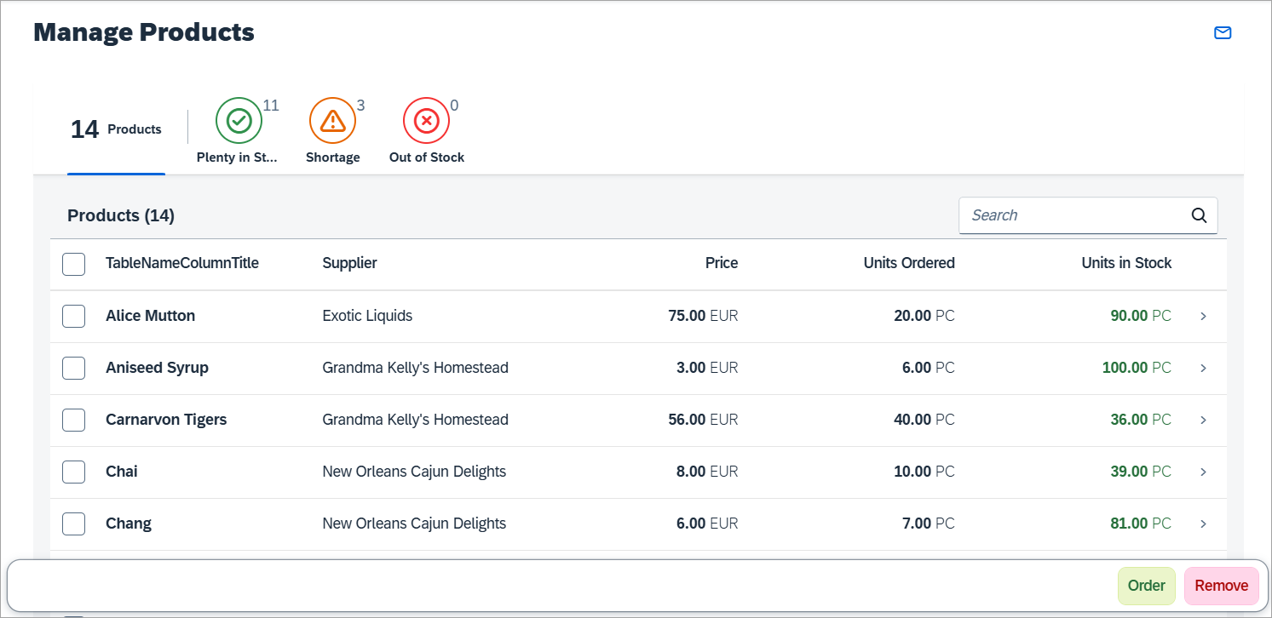This screenshot has width=1272, height=618.
Task: Toggle the select-all checkbox in table header
Action: [x=74, y=264]
